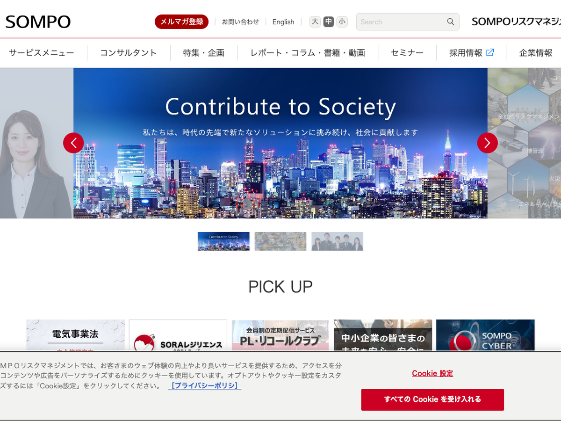Click the search magnifier icon
The image size is (561, 421).
450,22
